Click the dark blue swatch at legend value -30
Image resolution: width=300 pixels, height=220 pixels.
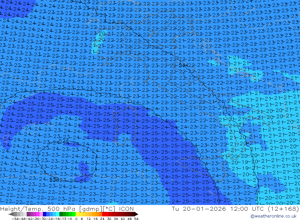coord(45,214)
